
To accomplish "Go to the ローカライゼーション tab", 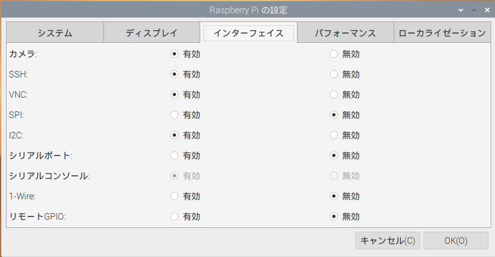I will point(442,33).
